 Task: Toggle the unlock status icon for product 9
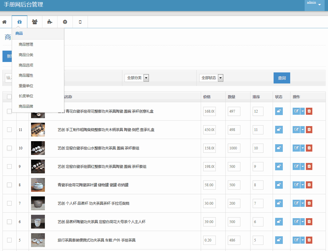pos(279,166)
